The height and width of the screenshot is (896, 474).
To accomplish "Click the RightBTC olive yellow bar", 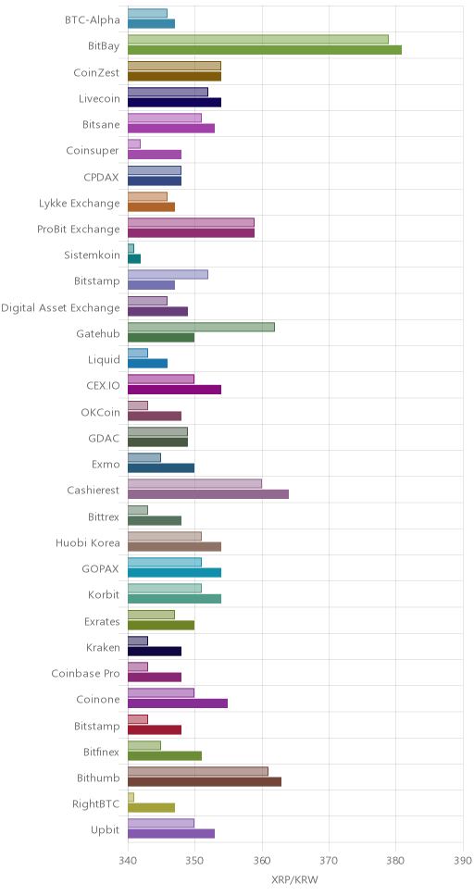I will (x=151, y=807).
